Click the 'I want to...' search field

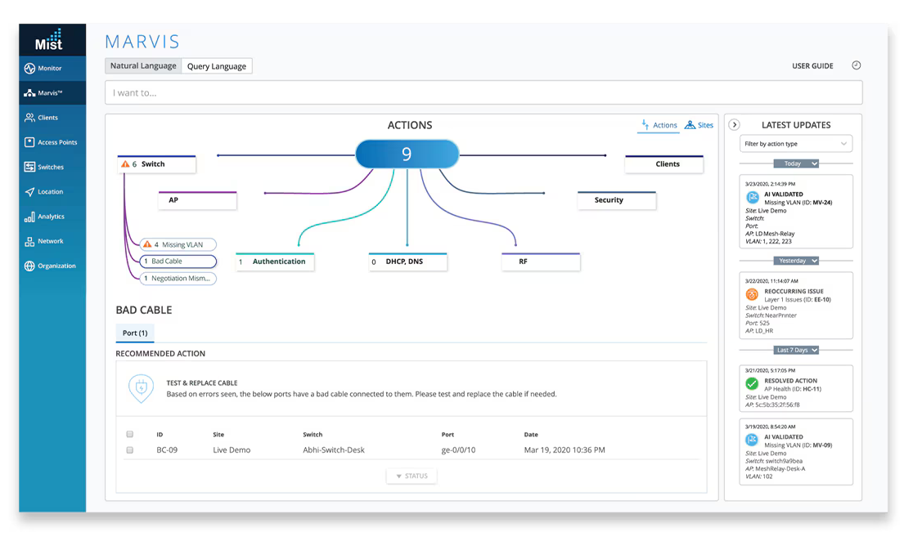[483, 92]
